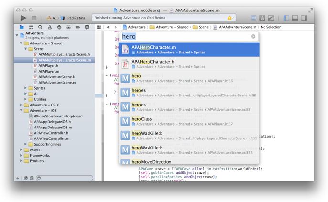Screen dimensions: 328x202
Task: Click Adventure - Shared in jump bar
Action: [169, 27]
